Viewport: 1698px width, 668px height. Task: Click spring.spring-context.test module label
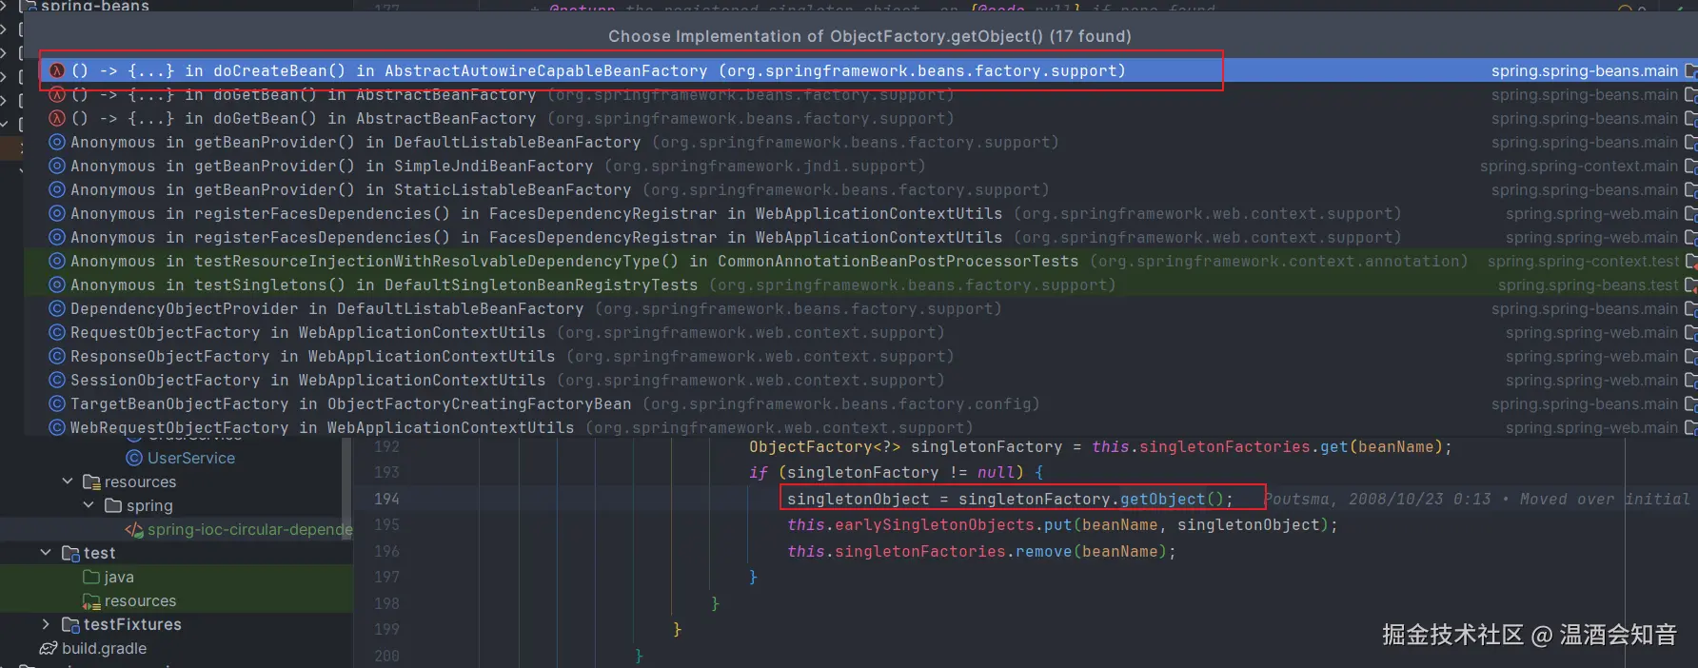1583,261
